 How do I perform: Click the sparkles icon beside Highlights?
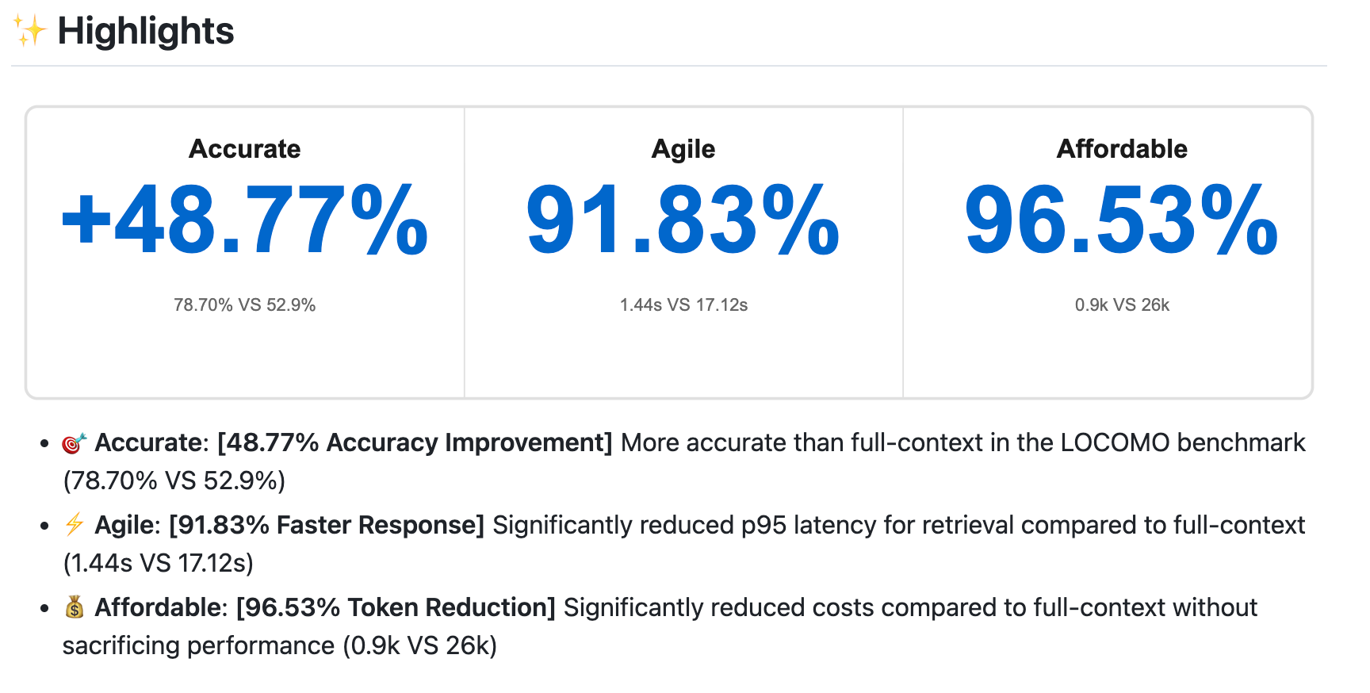click(29, 31)
